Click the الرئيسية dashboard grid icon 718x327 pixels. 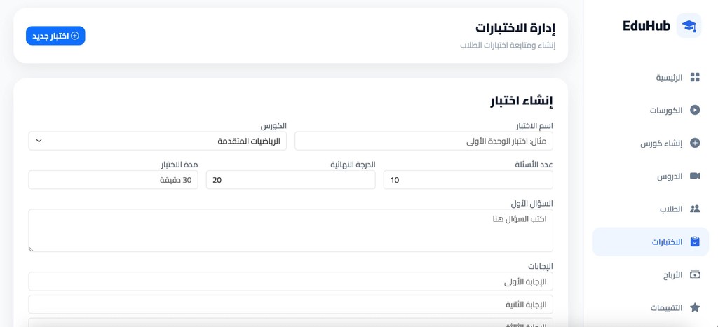click(x=695, y=77)
